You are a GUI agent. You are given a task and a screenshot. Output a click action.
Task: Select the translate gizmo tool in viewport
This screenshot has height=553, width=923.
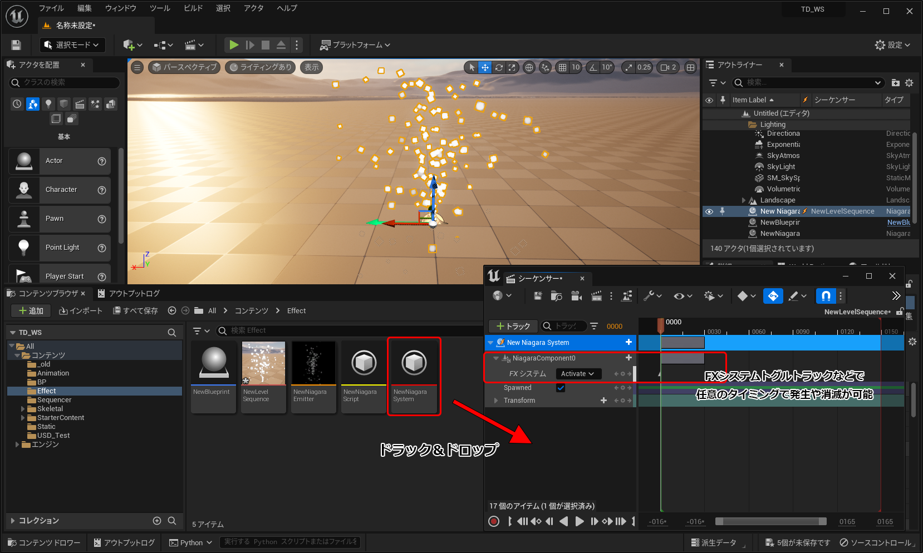pyautogui.click(x=485, y=67)
